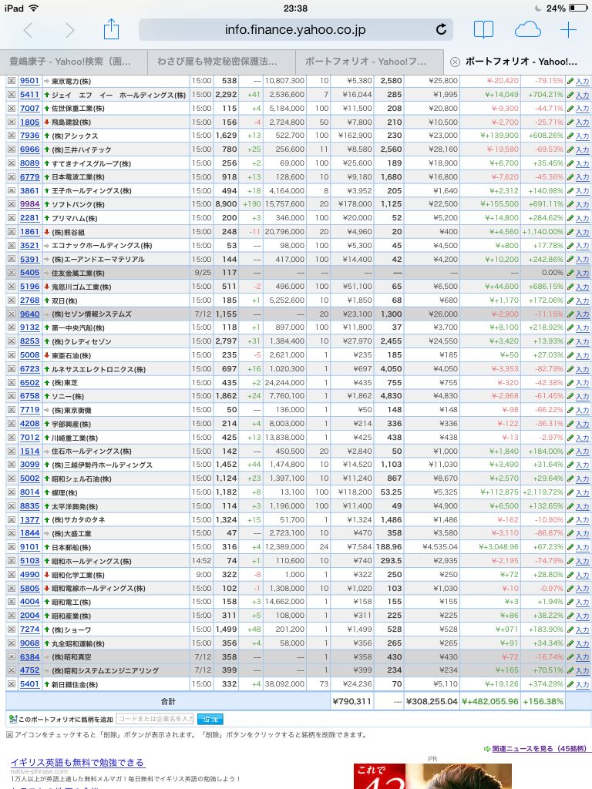The height and width of the screenshot is (789, 592).
Task: Click the pencil edit icon for 東芝 row
Action: point(570,383)
